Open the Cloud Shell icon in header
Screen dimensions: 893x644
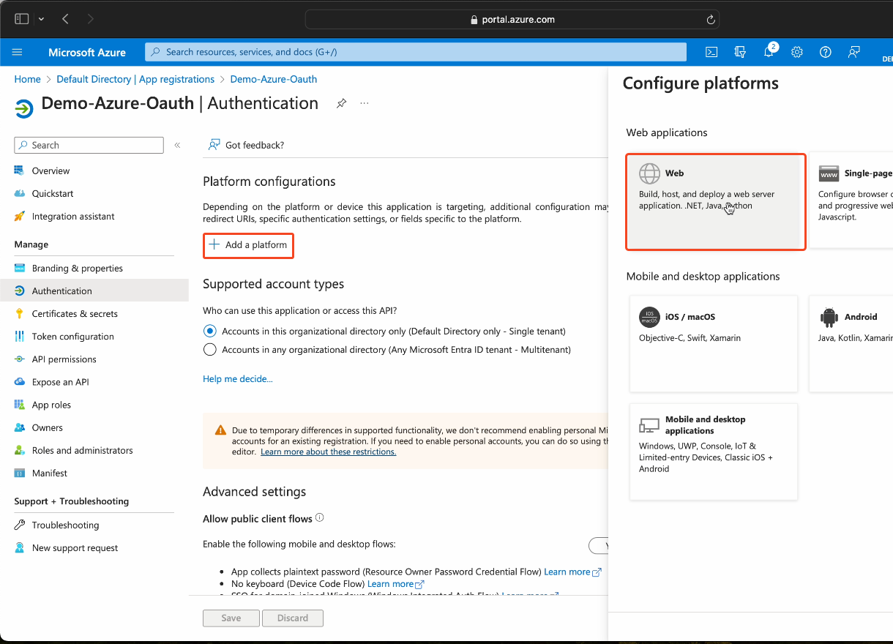click(711, 52)
